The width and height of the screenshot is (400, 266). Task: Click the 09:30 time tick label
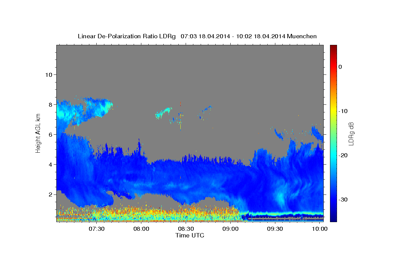(x=275, y=229)
